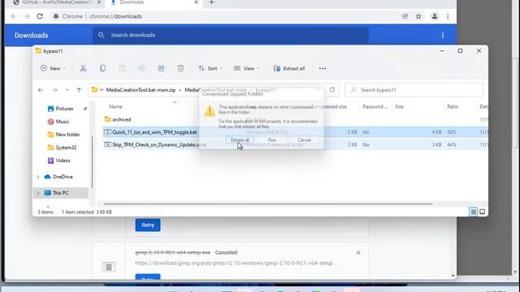The height and width of the screenshot is (292, 520).
Task: Open the Sort dropdown in Explorer
Action: pos(210,68)
